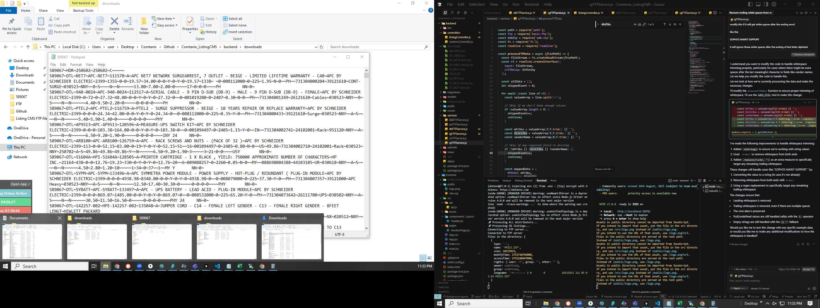Screen dimensions: 820x308
Task: Switch to Problems panel tab
Action: click(493, 180)
